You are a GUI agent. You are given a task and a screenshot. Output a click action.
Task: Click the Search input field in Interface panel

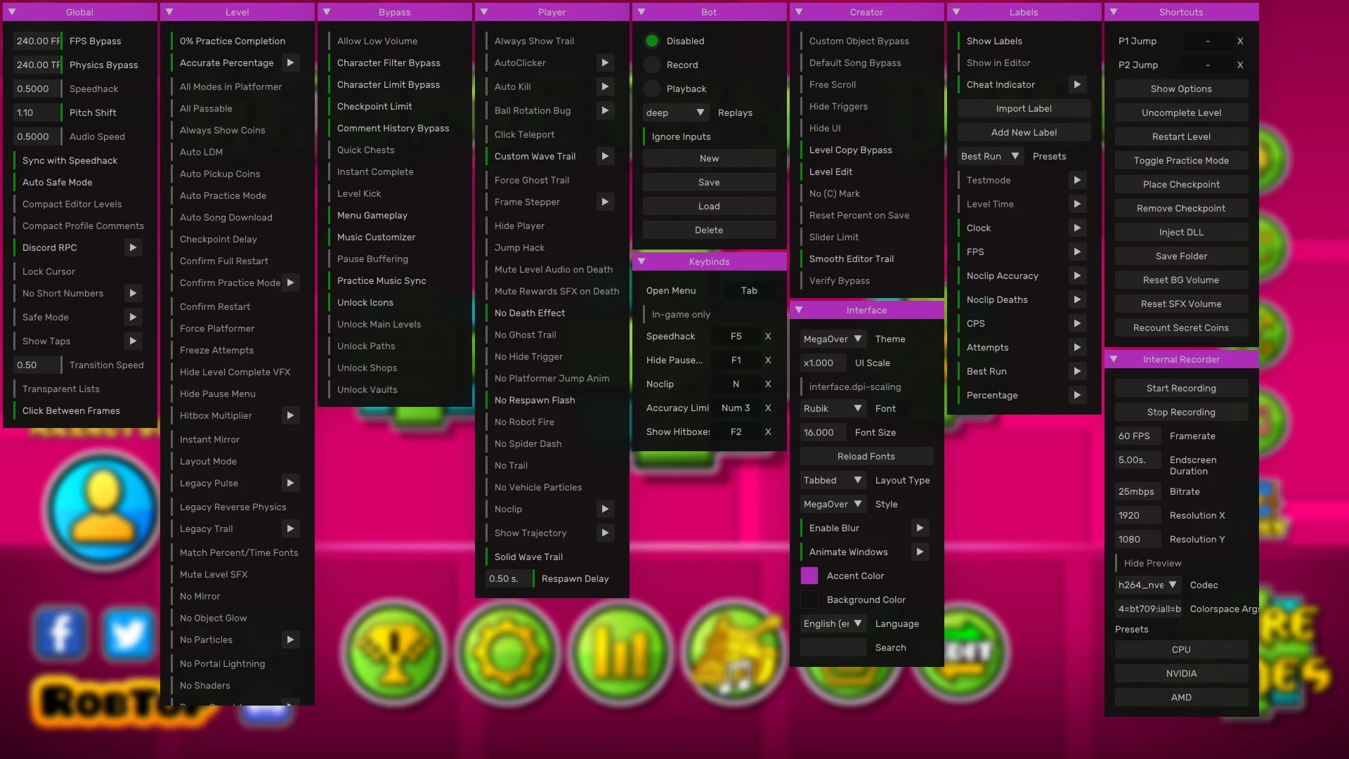(833, 647)
